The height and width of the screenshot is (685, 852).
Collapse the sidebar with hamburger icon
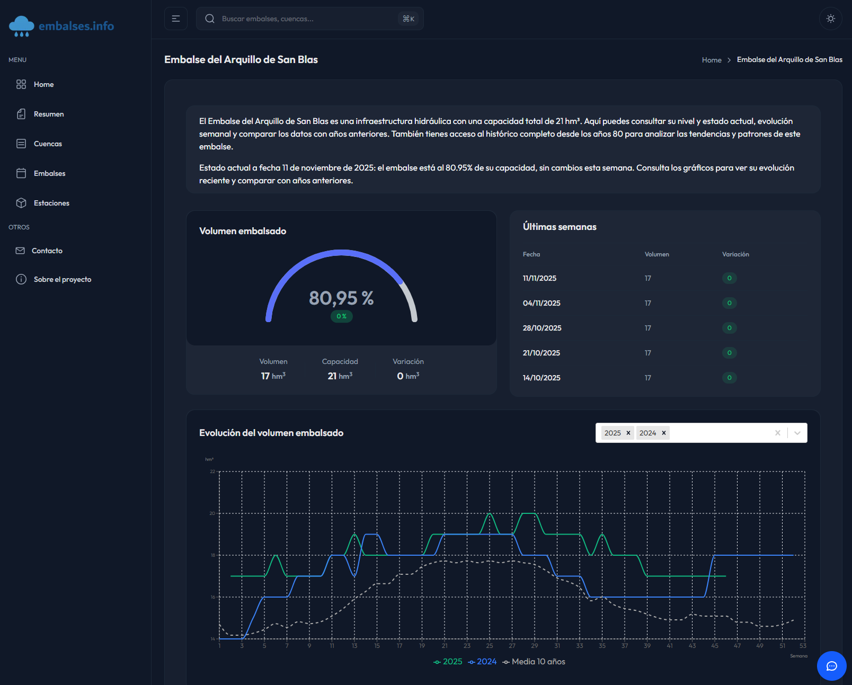(176, 19)
